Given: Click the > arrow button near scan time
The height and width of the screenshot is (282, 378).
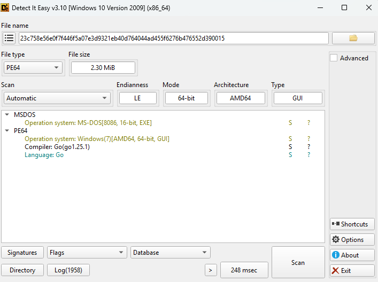Looking at the screenshot, I should pyautogui.click(x=211, y=270).
